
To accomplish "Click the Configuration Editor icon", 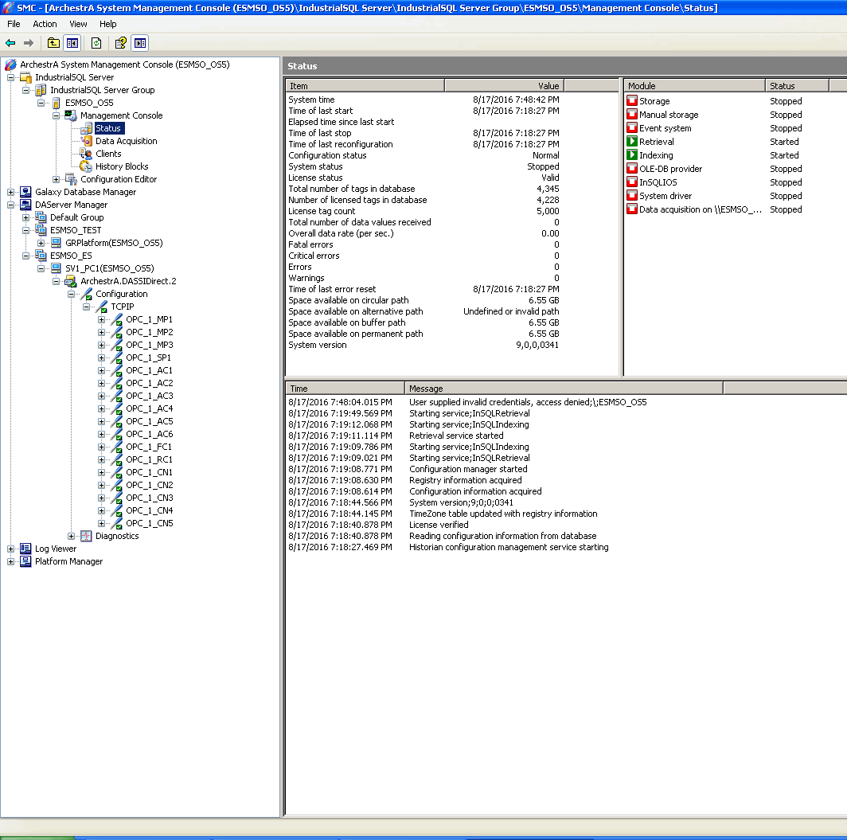I will [x=71, y=179].
